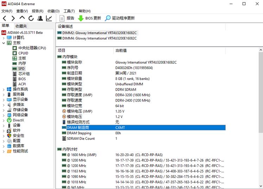Expand the 存储设备 tree node
The width and height of the screenshot is (263, 189).
(x=4, y=110)
